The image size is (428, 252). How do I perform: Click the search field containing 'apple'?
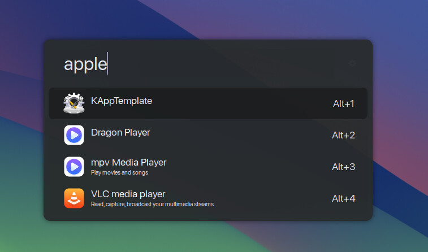202,64
